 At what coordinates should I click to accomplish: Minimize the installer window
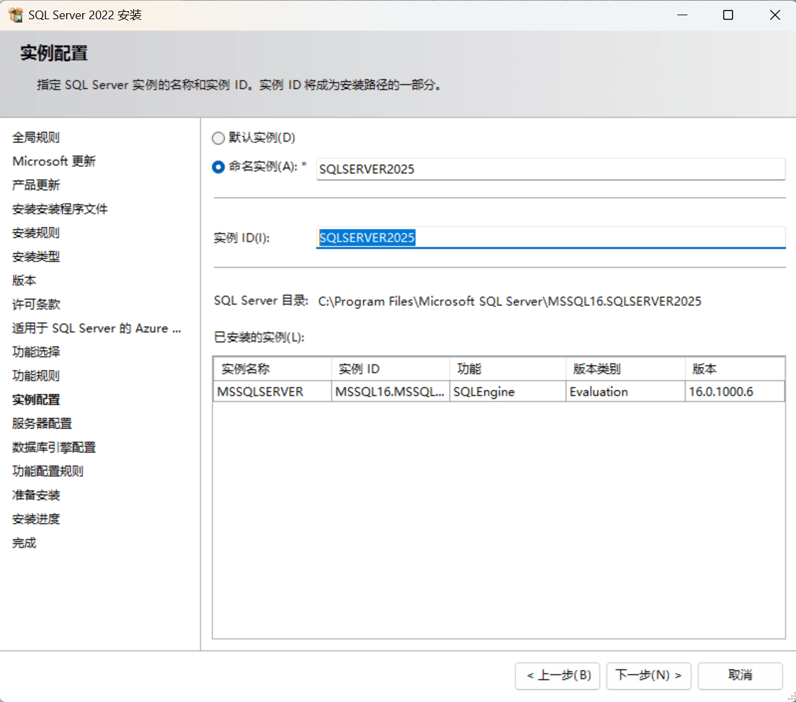(683, 15)
